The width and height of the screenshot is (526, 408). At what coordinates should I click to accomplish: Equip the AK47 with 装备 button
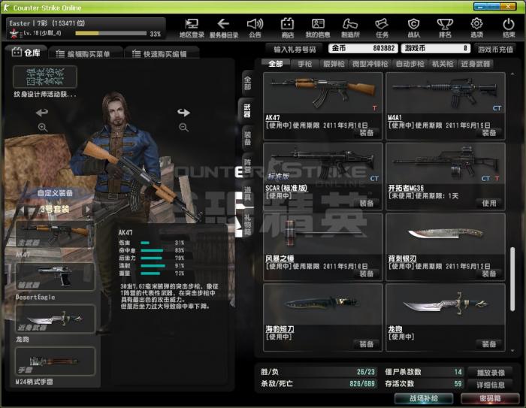click(x=367, y=133)
